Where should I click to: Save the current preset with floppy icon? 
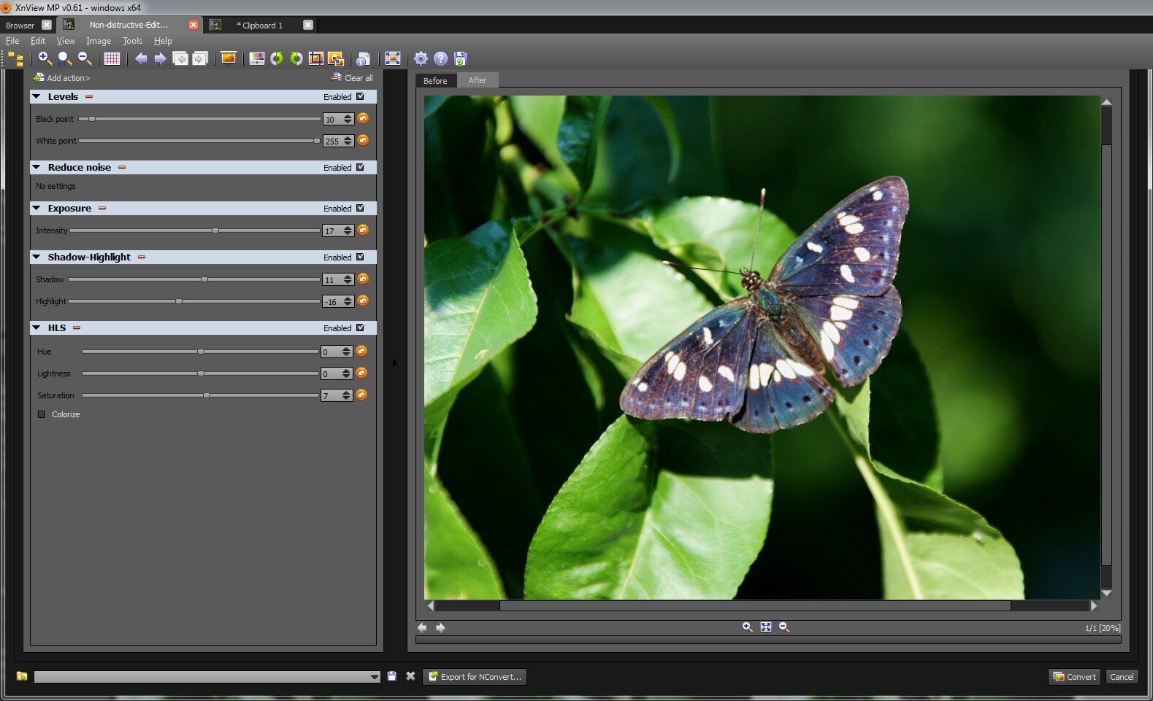[392, 676]
